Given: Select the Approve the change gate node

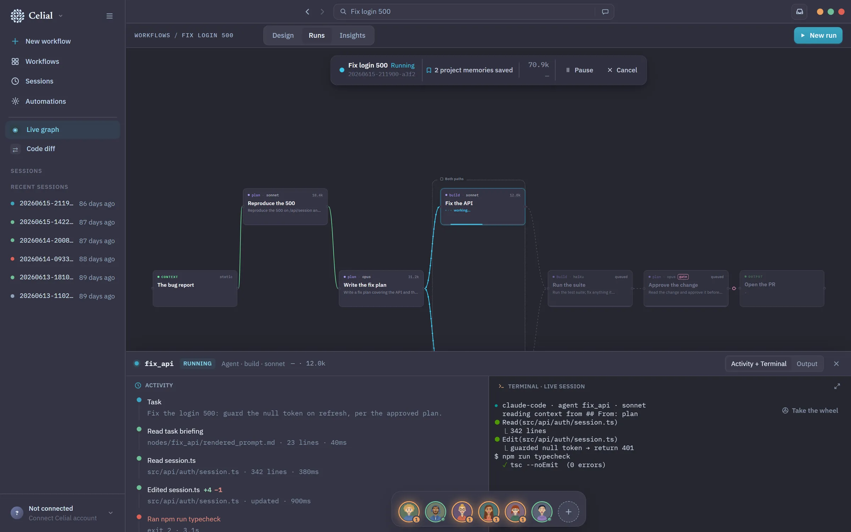Looking at the screenshot, I should (686, 288).
